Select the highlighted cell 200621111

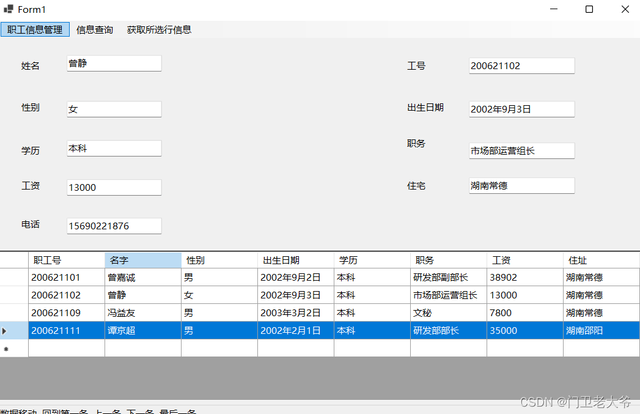coord(67,331)
